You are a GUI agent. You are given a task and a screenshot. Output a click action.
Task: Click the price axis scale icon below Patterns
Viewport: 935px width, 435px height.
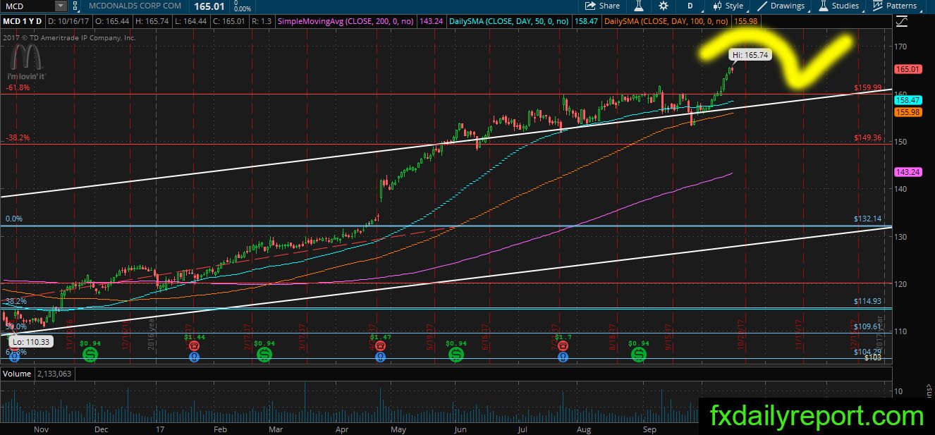[x=900, y=22]
